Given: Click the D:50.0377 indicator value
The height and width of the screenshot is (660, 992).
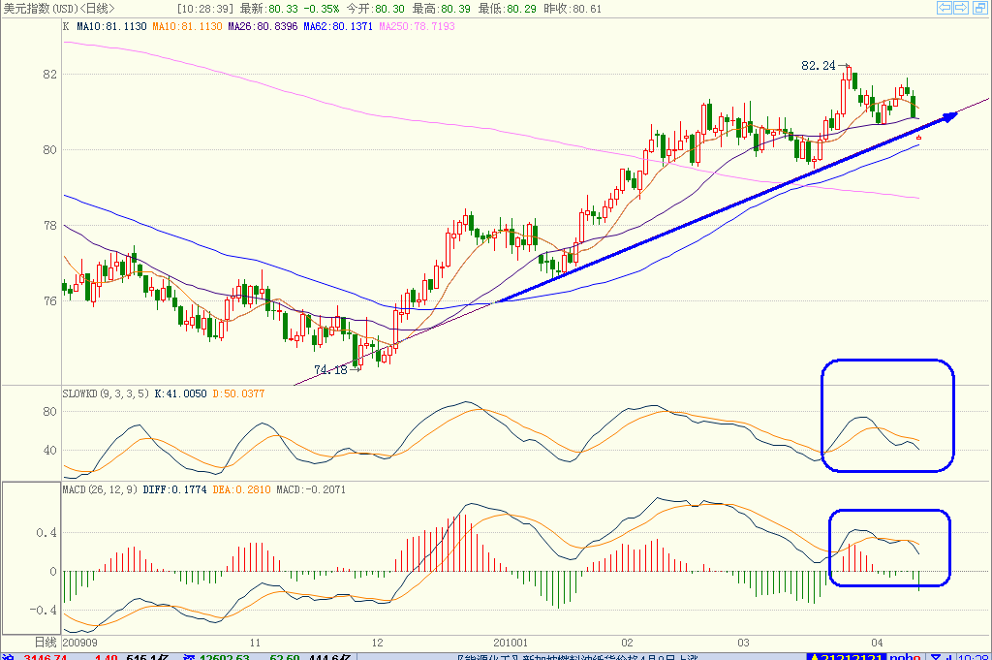Looking at the screenshot, I should [238, 393].
